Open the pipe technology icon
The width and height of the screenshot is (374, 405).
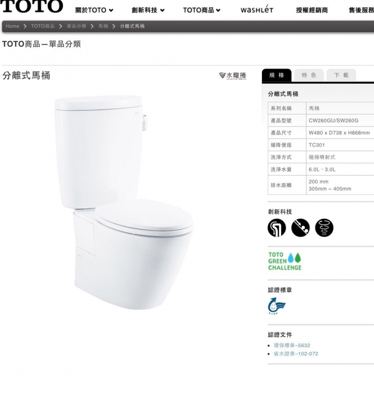(x=277, y=227)
